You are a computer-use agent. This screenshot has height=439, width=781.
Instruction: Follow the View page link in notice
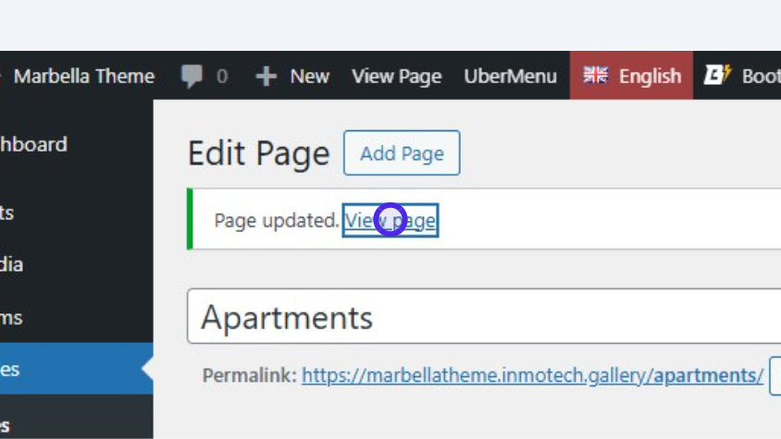390,220
